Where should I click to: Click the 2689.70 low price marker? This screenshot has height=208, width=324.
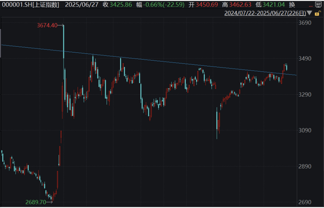point(36,202)
